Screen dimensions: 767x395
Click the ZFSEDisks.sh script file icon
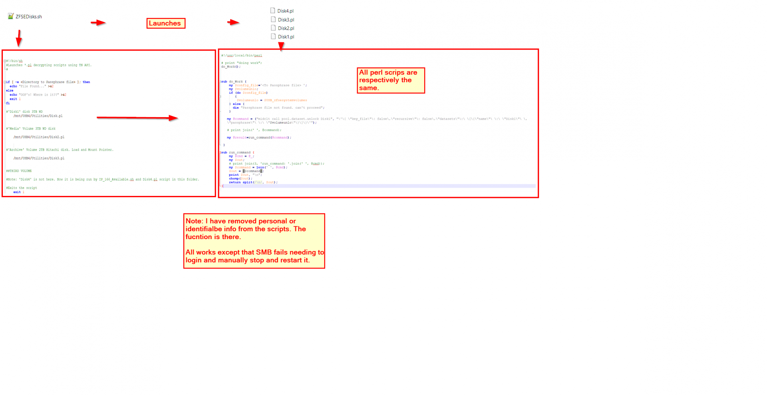point(11,16)
